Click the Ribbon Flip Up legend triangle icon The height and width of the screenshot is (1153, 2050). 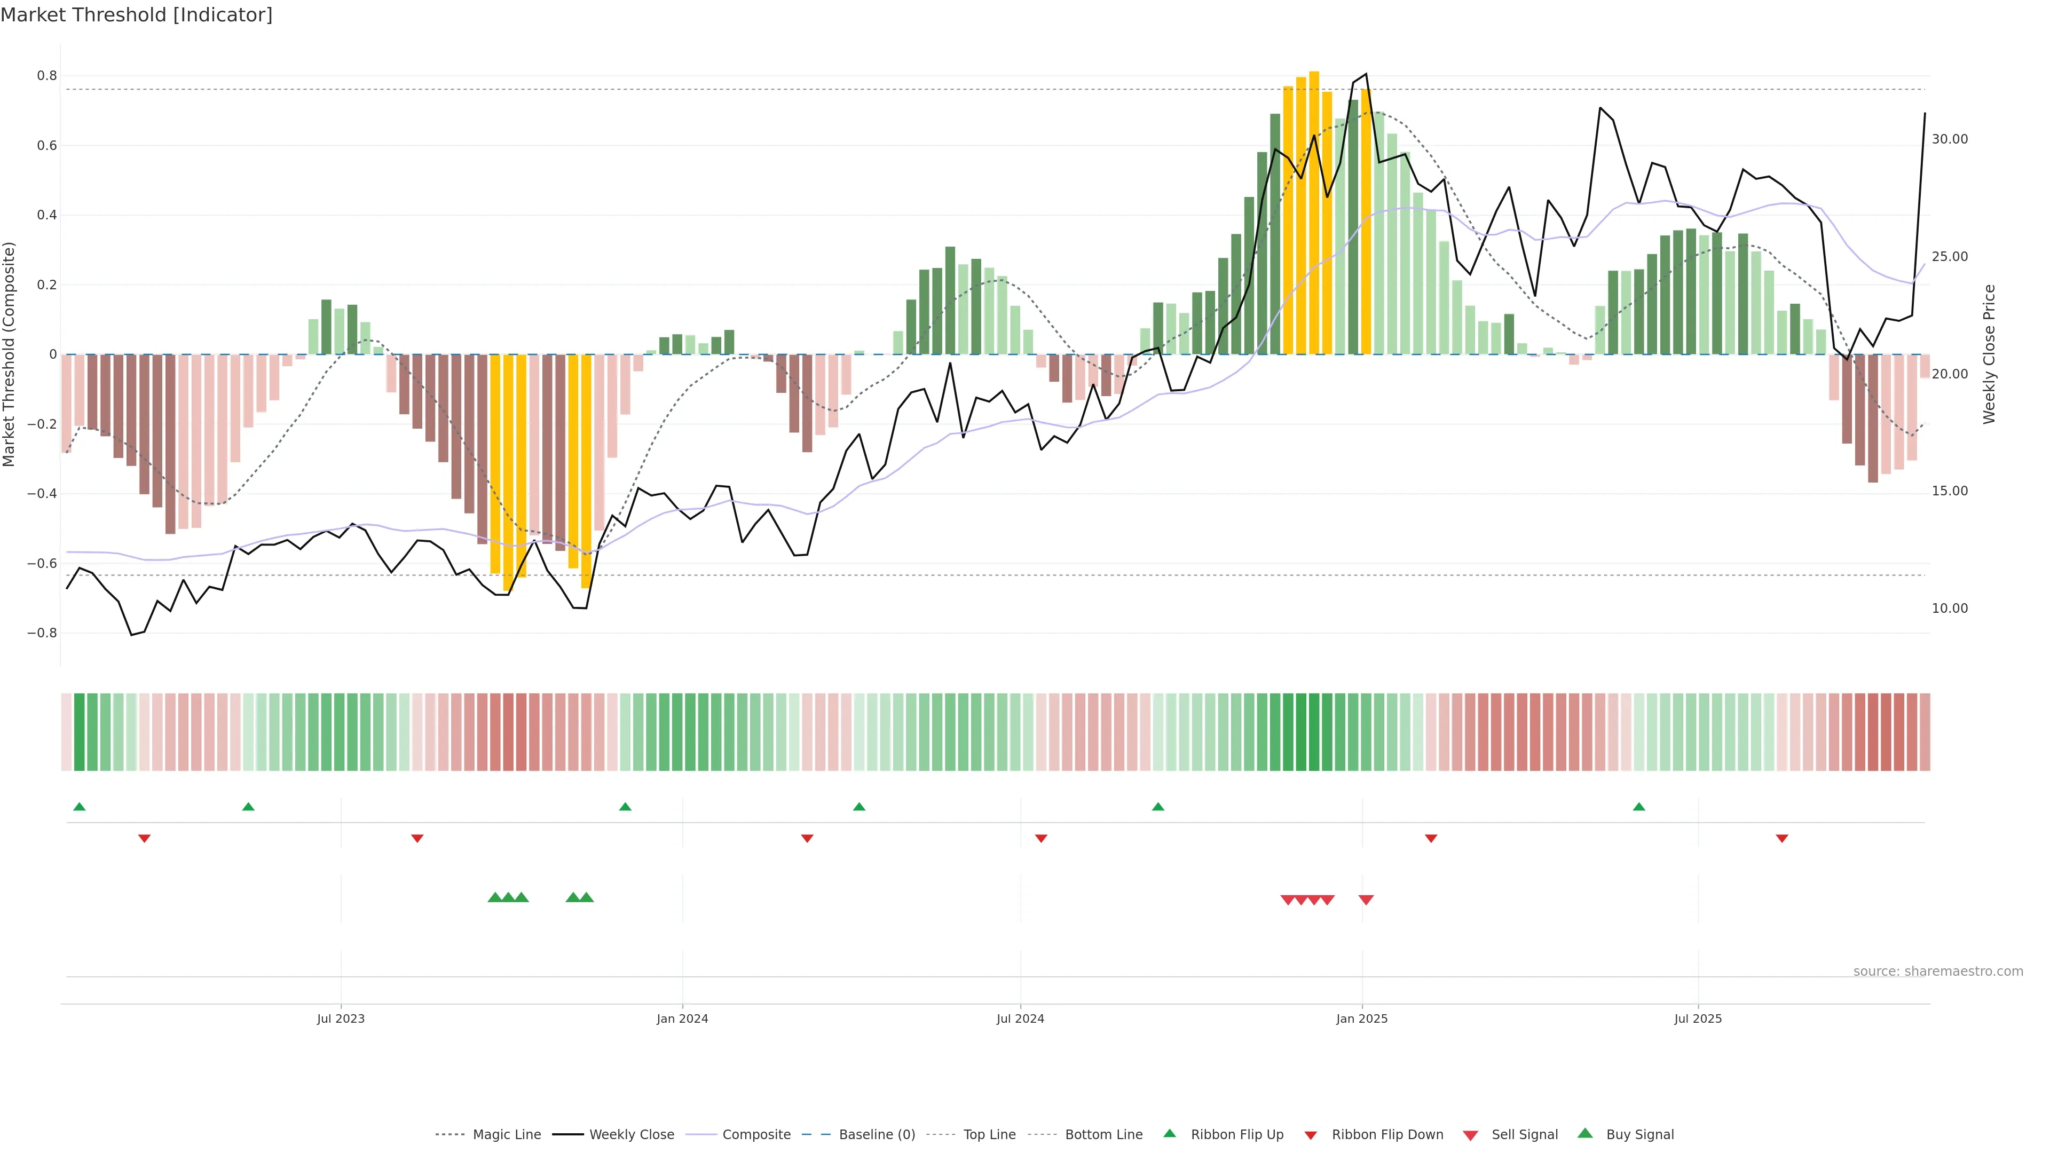coord(1169,1133)
